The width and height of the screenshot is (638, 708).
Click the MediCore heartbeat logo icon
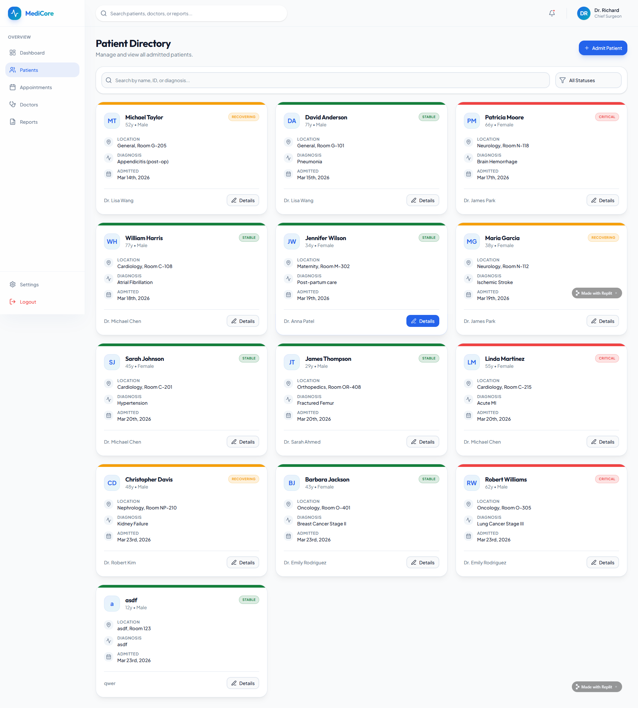[14, 13]
